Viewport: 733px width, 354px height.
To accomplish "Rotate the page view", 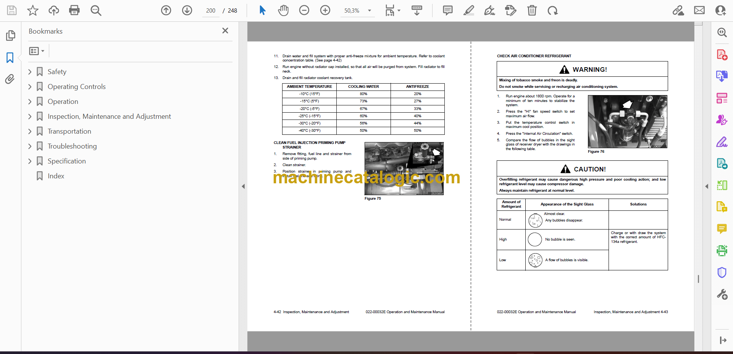I will point(552,10).
